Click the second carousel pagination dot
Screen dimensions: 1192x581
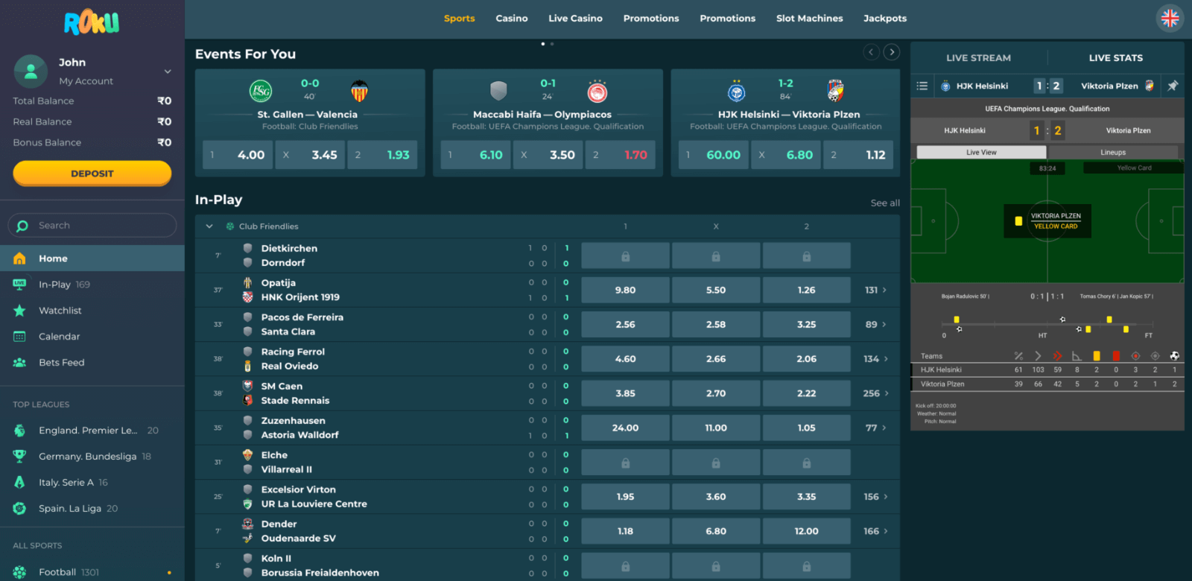552,44
